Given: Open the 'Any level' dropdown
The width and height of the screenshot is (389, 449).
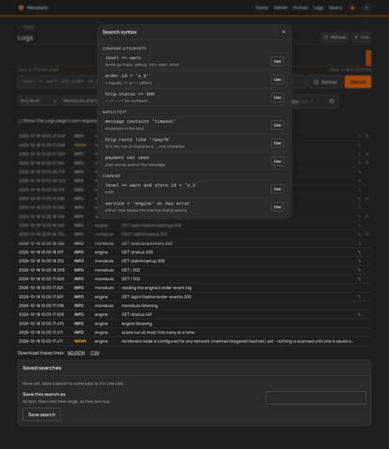Looking at the screenshot, I should click(38, 101).
